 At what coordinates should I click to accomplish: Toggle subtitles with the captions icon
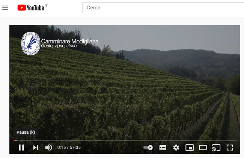click(163, 148)
